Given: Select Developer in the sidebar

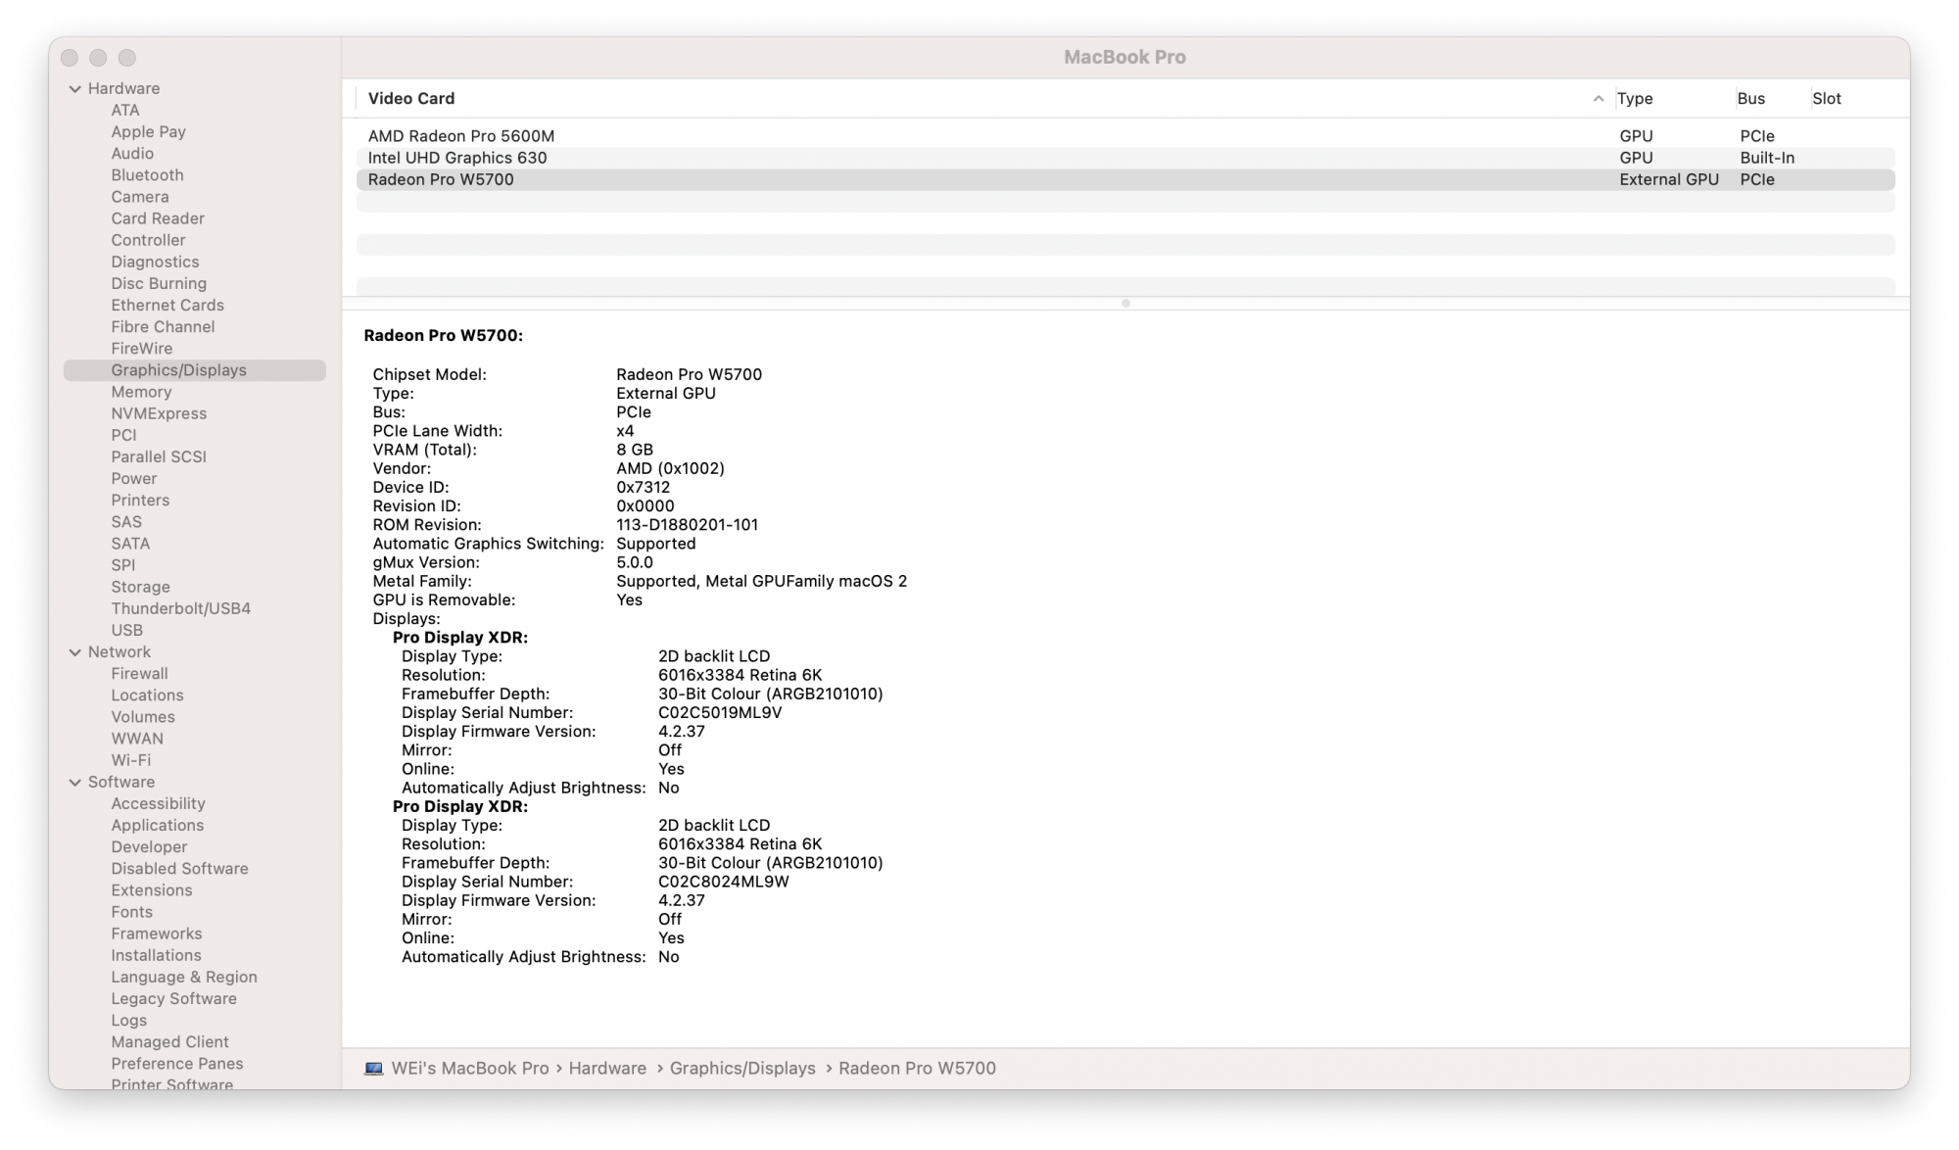Looking at the screenshot, I should (x=149, y=847).
